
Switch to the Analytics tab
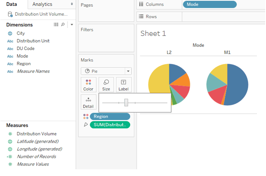pyautogui.click(x=42, y=4)
